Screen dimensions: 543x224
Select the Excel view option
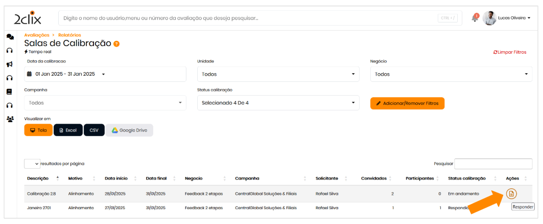[68, 130]
